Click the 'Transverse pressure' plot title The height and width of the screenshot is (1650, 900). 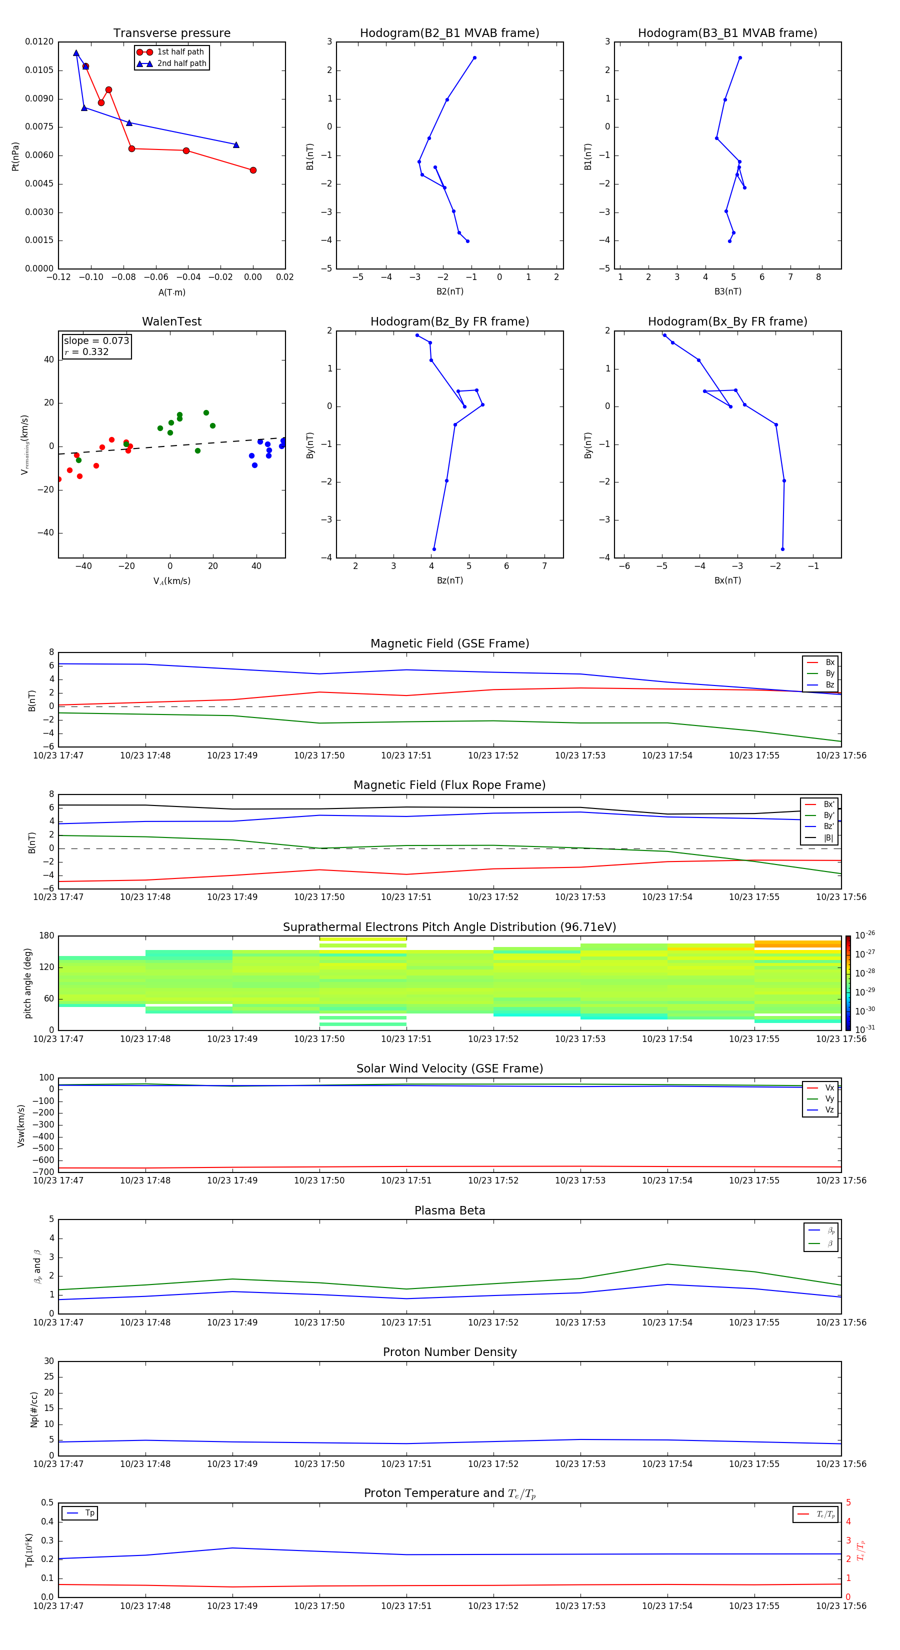[171, 33]
